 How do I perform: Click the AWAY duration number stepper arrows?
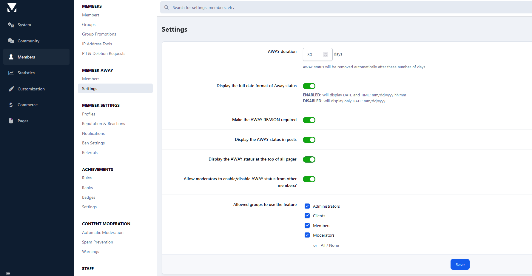pyautogui.click(x=326, y=55)
